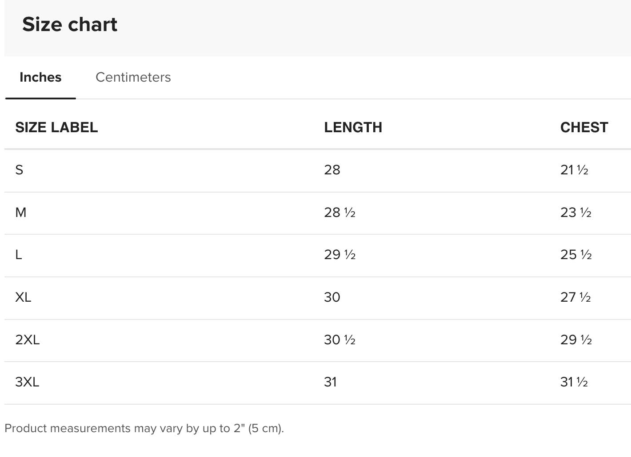Click the Size chart heading
Screen dimensions: 631x457
click(x=70, y=24)
